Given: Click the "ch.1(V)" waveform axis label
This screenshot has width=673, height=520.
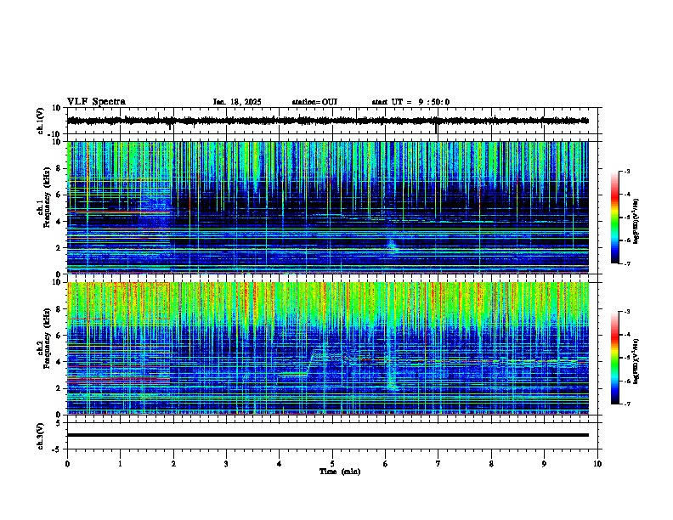Looking at the screenshot, I should 41,121.
